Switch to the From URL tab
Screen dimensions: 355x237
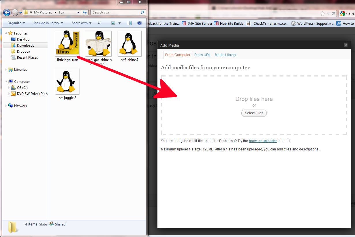pos(202,55)
